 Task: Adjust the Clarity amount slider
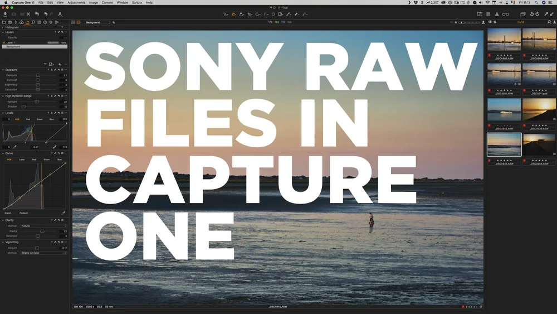(42, 231)
